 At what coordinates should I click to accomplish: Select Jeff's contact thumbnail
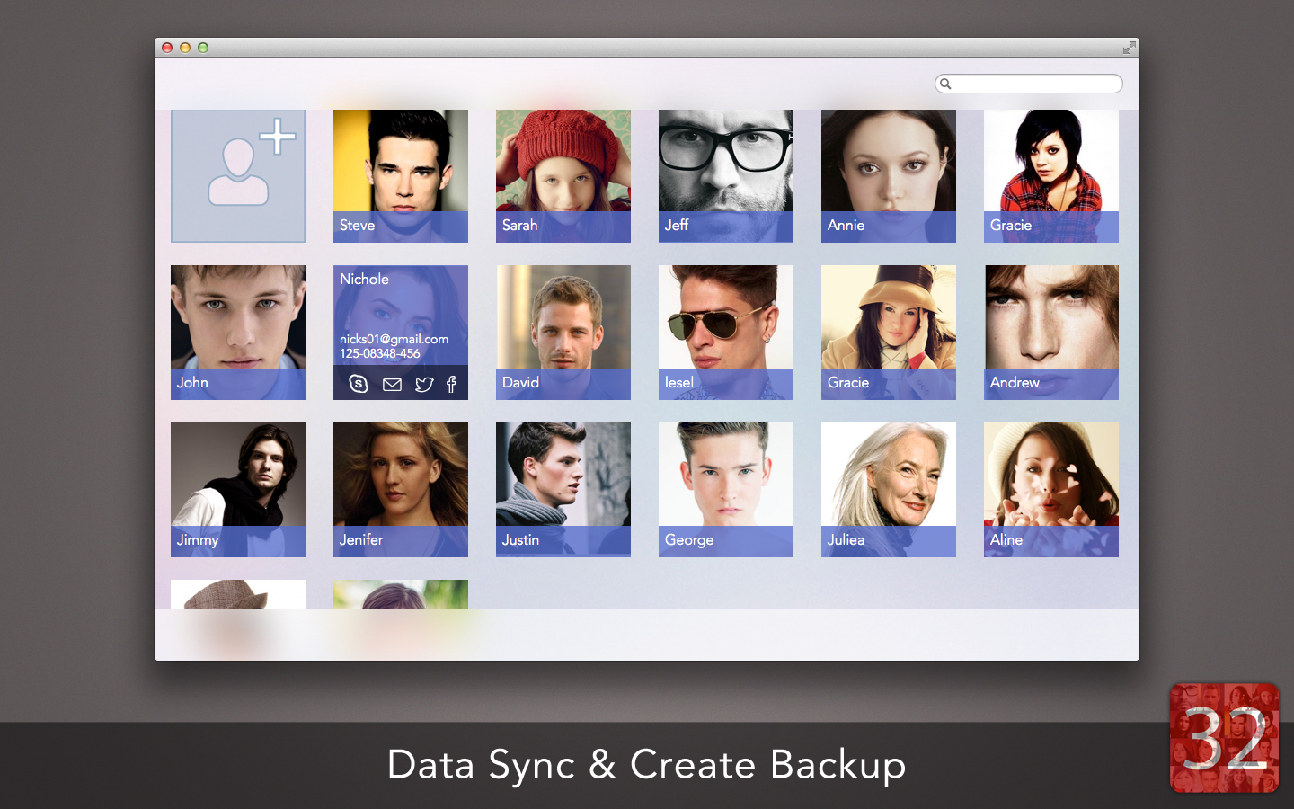(x=726, y=176)
